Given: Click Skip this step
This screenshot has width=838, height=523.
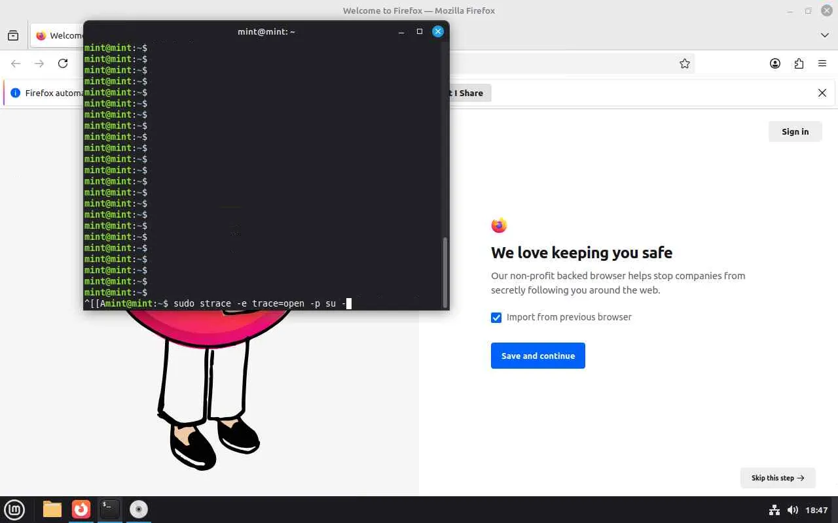Looking at the screenshot, I should pos(778,478).
